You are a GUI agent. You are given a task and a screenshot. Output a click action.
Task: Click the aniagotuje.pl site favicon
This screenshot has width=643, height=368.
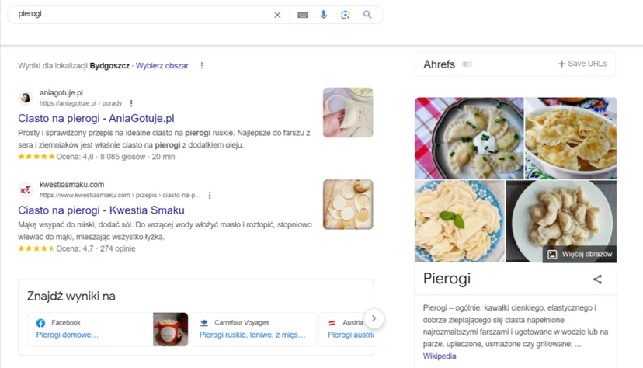coord(26,98)
